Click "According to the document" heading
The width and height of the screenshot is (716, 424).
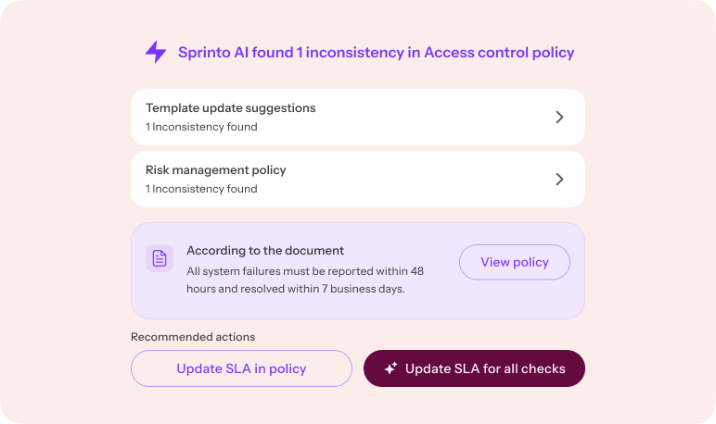(x=265, y=250)
